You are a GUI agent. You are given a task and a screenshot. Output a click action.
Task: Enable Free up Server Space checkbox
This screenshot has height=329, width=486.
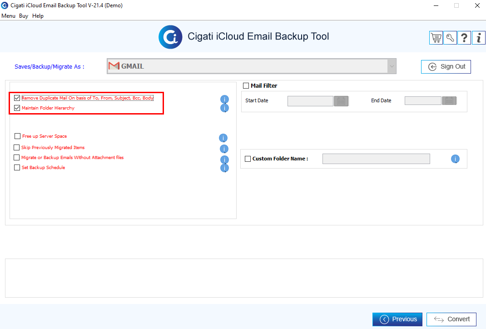[x=17, y=136]
